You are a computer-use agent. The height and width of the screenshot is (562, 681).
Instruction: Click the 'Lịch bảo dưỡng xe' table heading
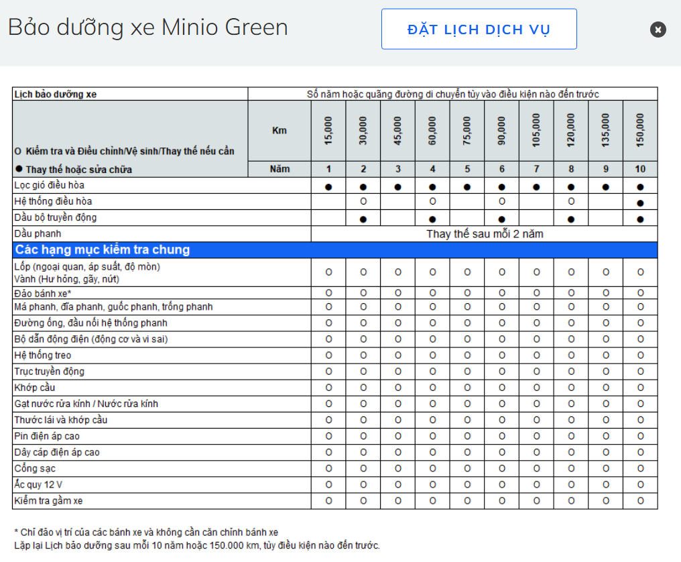point(56,95)
